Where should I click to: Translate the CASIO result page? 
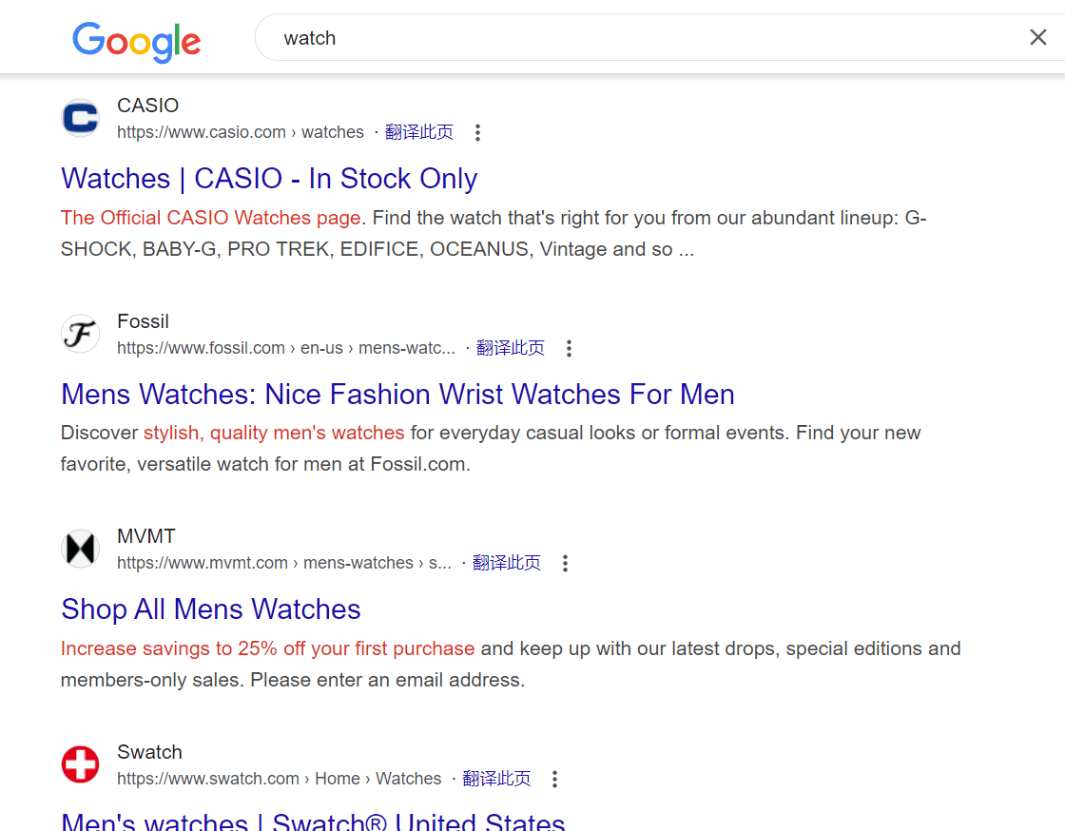point(419,132)
